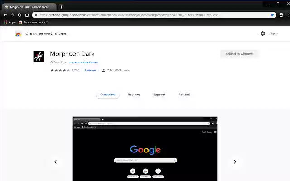Click the Added to Chrome button

click(239, 54)
